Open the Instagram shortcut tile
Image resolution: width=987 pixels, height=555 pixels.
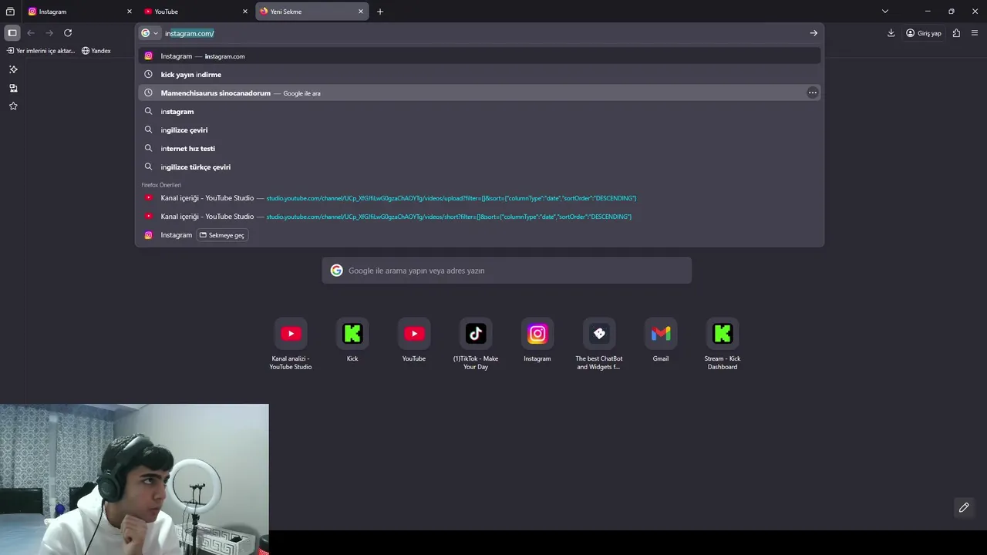(x=537, y=340)
